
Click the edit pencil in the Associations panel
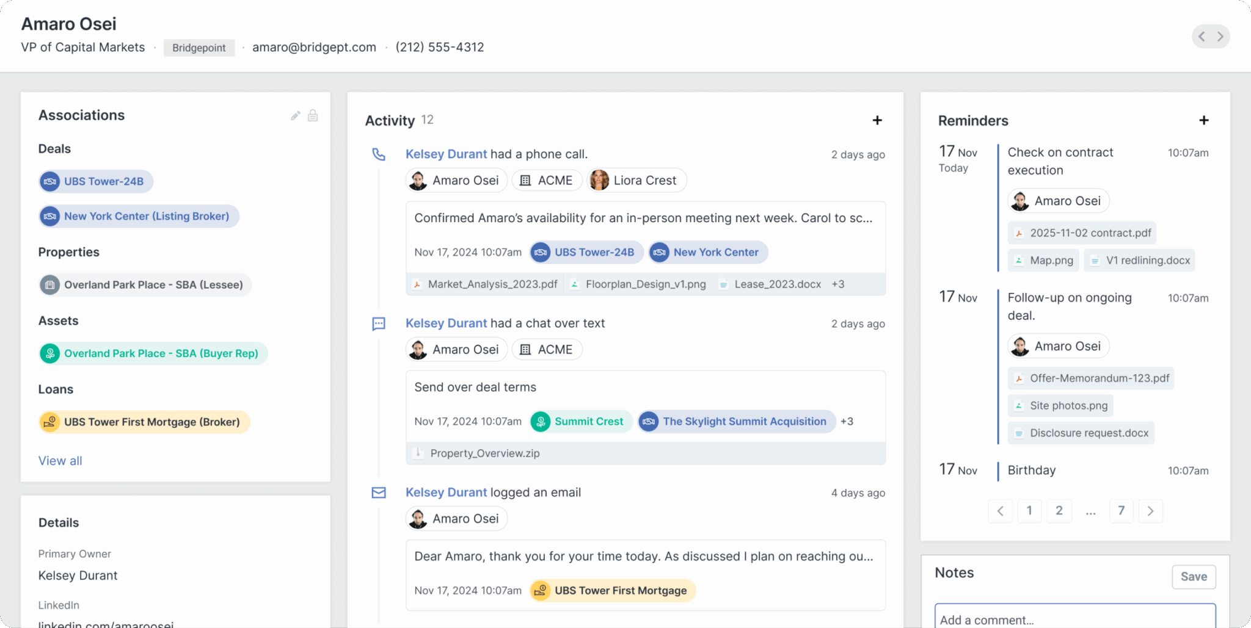(x=295, y=115)
